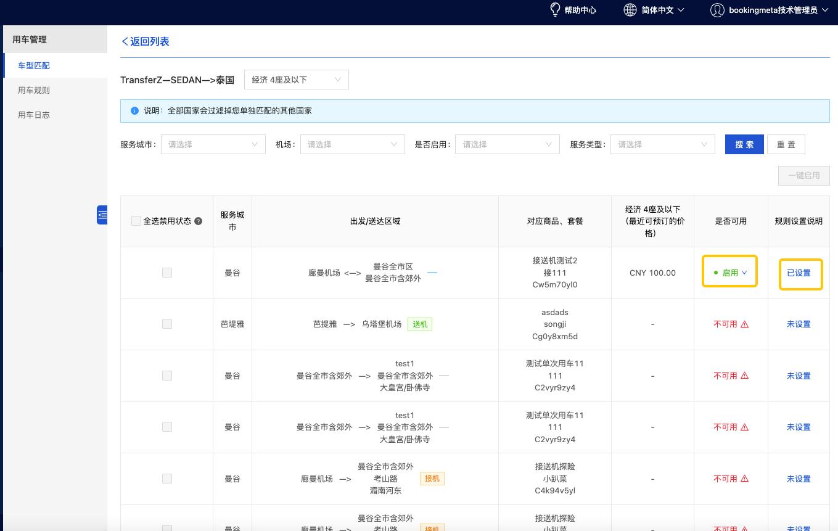Image resolution: width=838 pixels, height=531 pixels.
Task: Click the blue info icon in the 说明 banner
Action: [x=134, y=111]
